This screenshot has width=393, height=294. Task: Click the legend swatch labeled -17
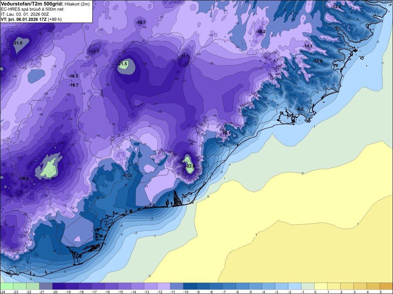(98, 286)
